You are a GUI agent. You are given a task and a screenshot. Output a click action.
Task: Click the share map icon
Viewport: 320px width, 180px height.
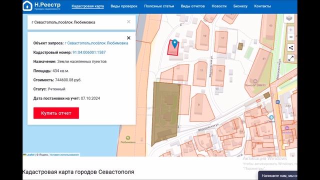(x=291, y=48)
